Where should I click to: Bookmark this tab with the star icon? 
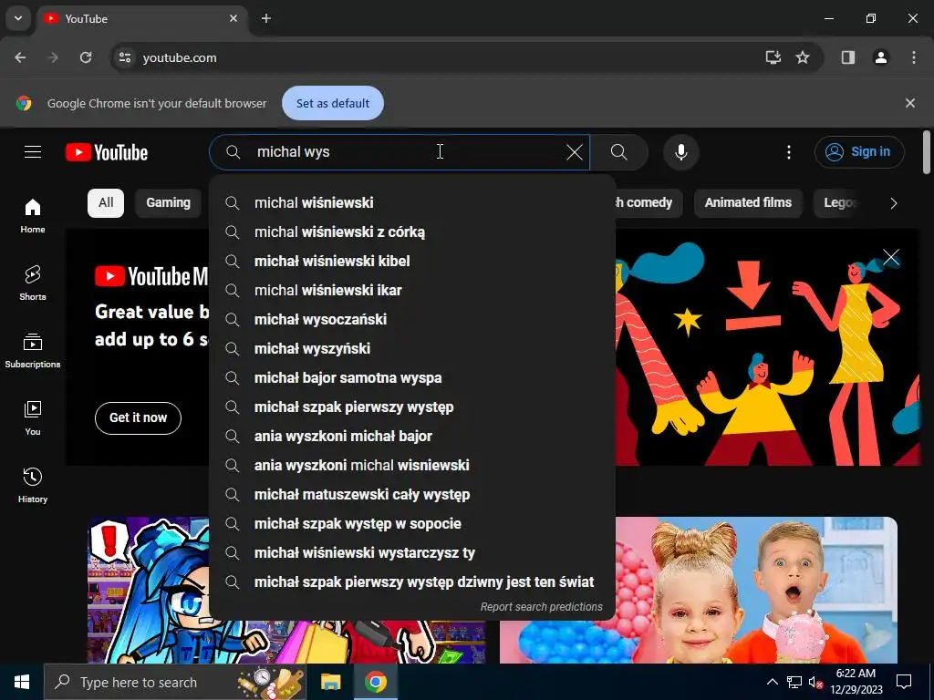(x=803, y=57)
